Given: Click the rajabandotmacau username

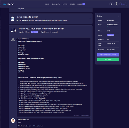Looking at the screenshot, I should click(x=23, y=39).
